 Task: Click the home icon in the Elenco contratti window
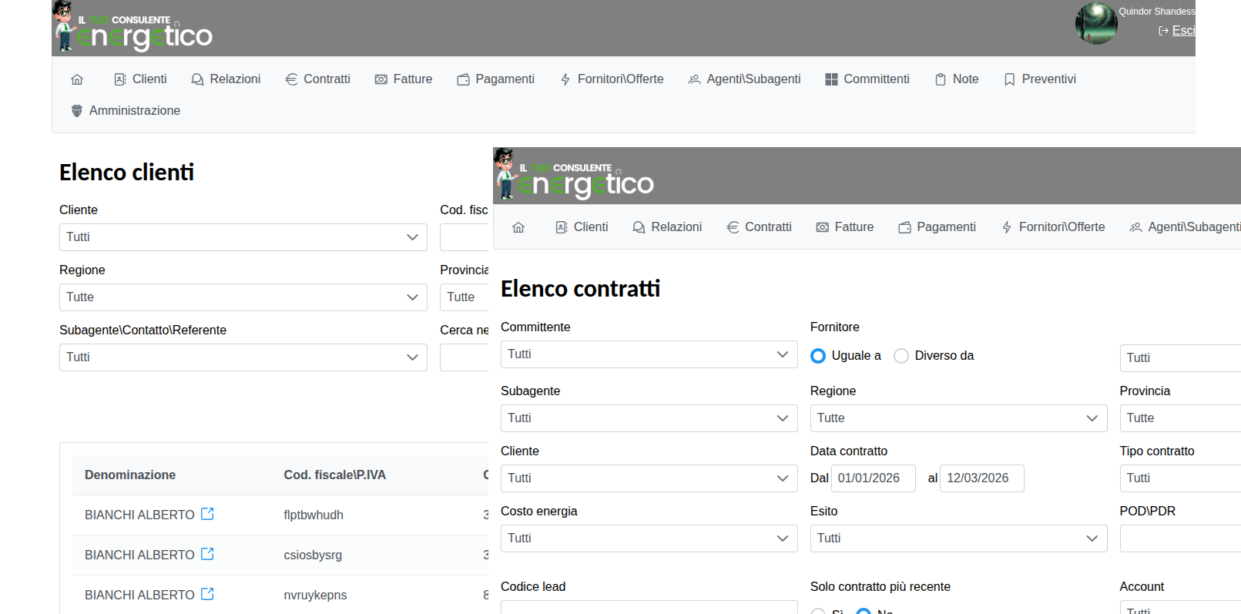tap(518, 227)
